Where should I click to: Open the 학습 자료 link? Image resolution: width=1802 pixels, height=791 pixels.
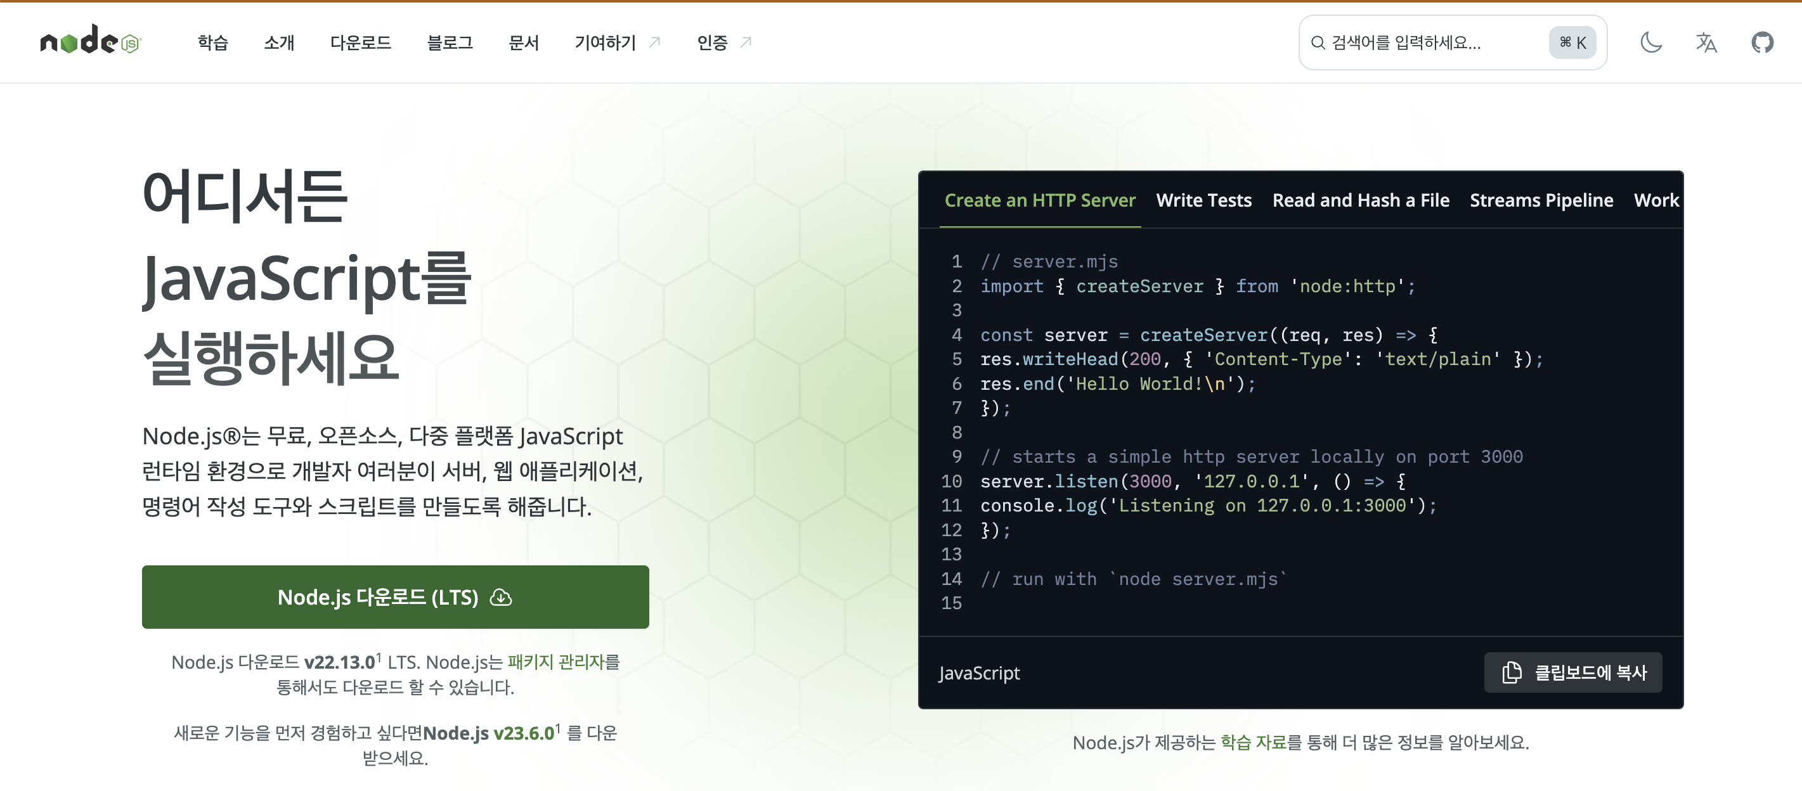[1253, 742]
